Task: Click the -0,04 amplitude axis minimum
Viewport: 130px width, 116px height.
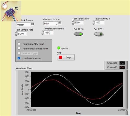Action: click(27, 107)
